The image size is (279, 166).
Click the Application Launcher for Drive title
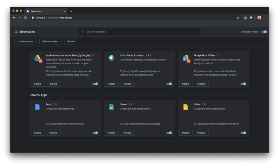pyautogui.click(x=68, y=55)
